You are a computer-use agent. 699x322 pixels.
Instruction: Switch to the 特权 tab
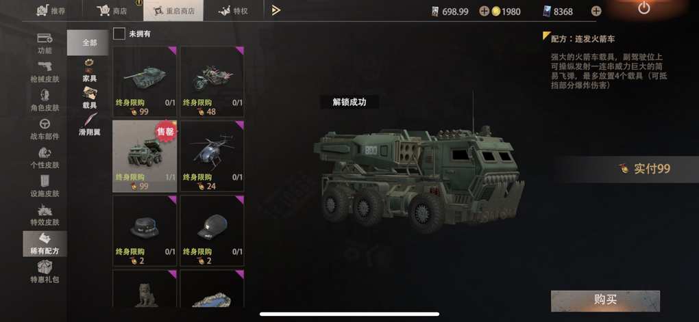click(233, 11)
